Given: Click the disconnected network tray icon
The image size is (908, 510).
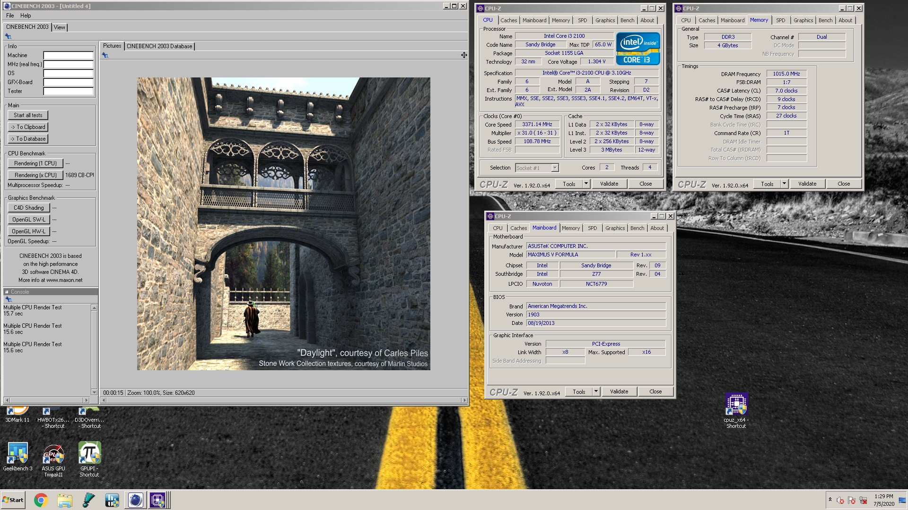Looking at the screenshot, I should 863,501.
